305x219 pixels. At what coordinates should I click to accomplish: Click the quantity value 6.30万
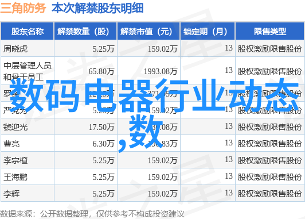tap(103, 144)
